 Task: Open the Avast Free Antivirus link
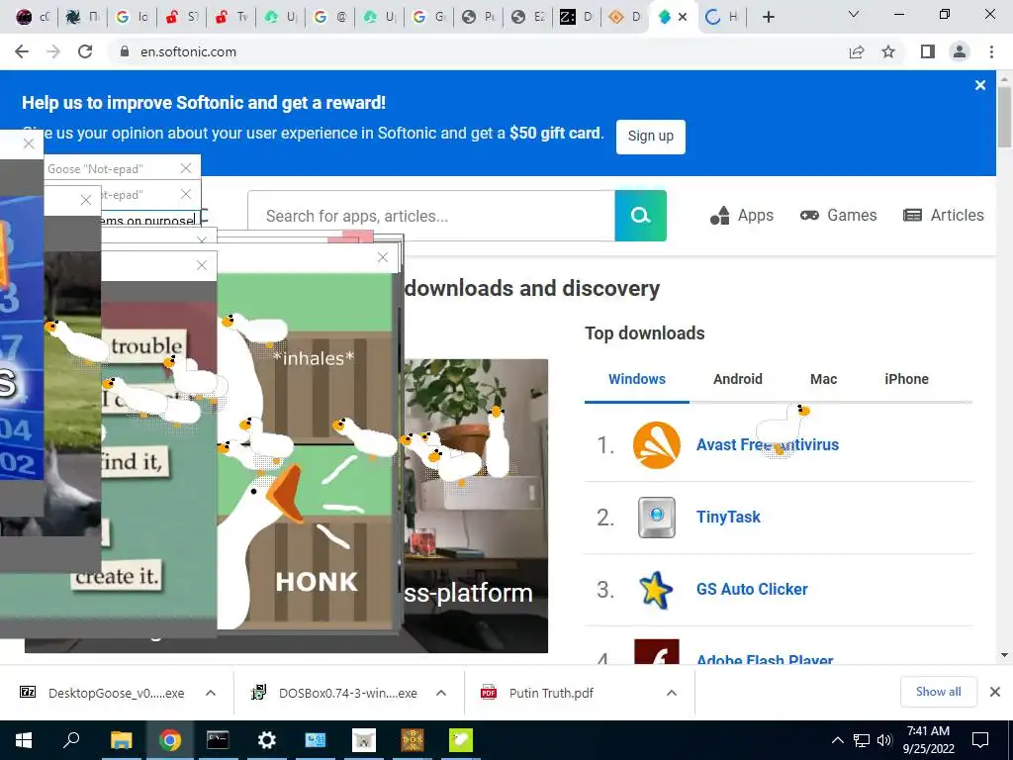tap(768, 445)
